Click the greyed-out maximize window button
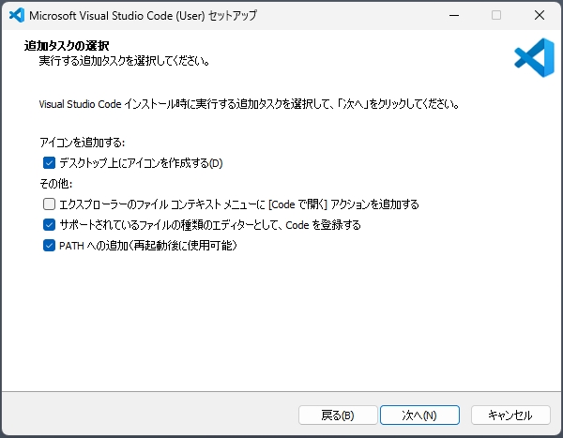 point(496,15)
